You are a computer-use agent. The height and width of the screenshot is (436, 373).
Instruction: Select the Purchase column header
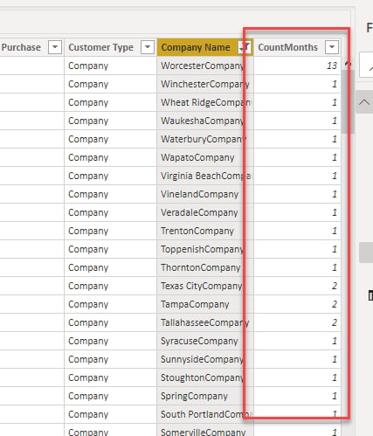pos(31,47)
